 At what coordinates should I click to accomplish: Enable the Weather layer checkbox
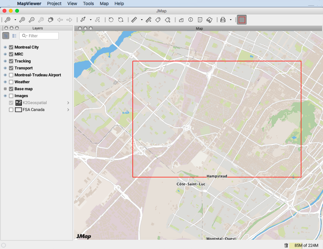pyautogui.click(x=11, y=82)
